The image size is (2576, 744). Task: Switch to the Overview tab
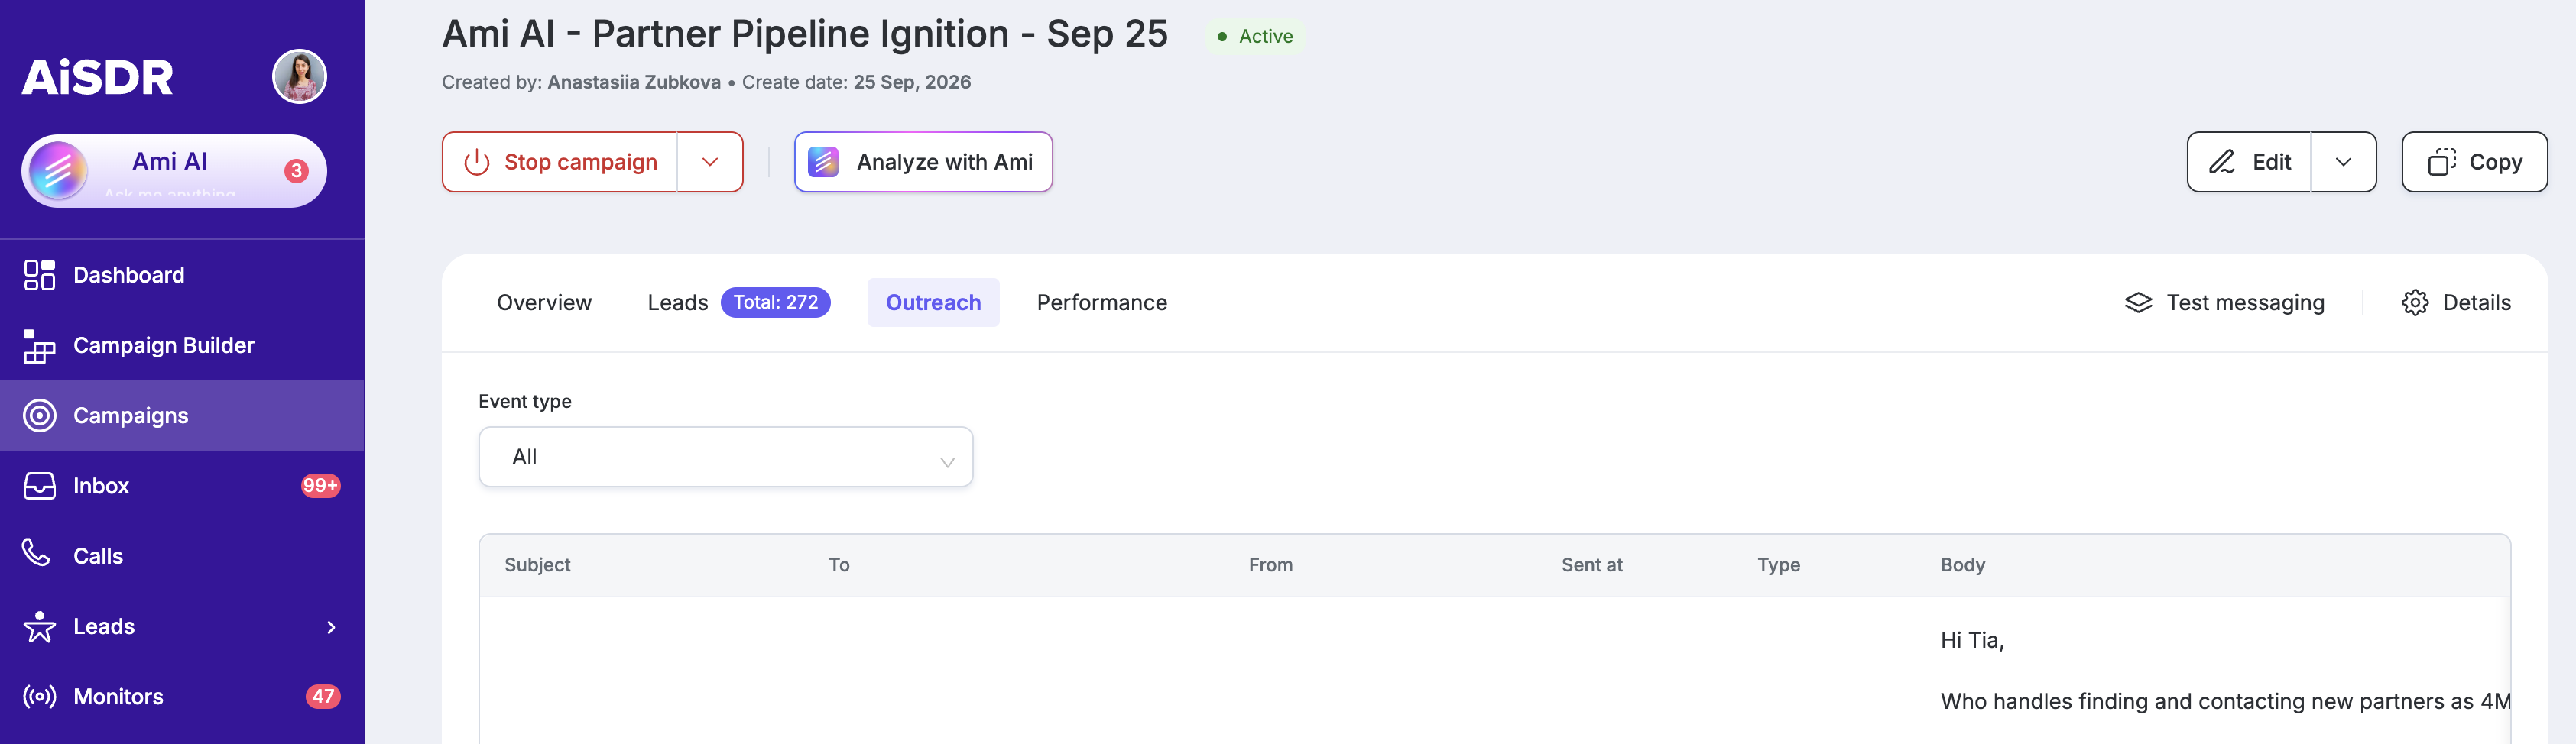[x=544, y=302]
